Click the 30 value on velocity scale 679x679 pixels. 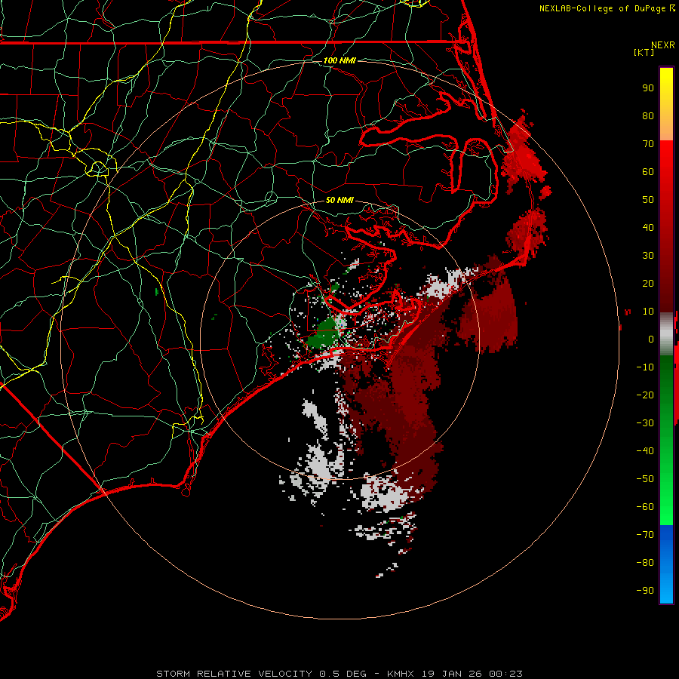pos(648,256)
